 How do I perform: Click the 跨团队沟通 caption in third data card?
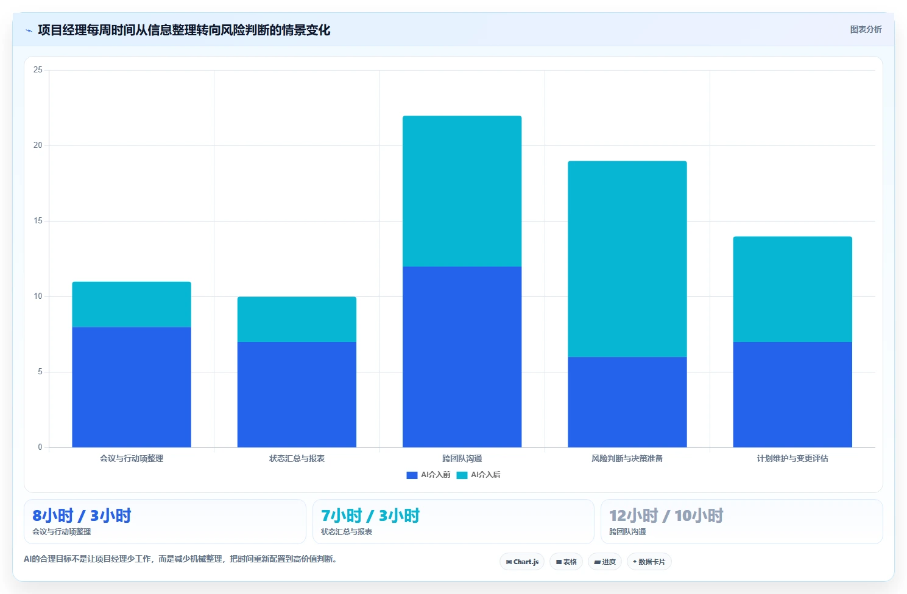[627, 531]
